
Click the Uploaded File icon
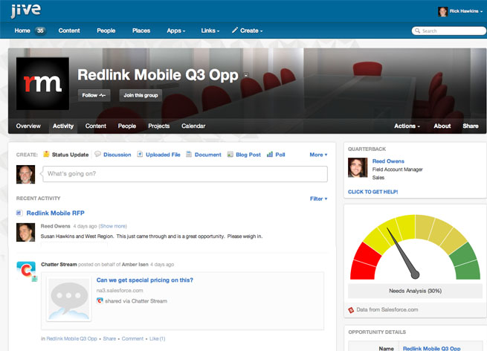(x=140, y=154)
